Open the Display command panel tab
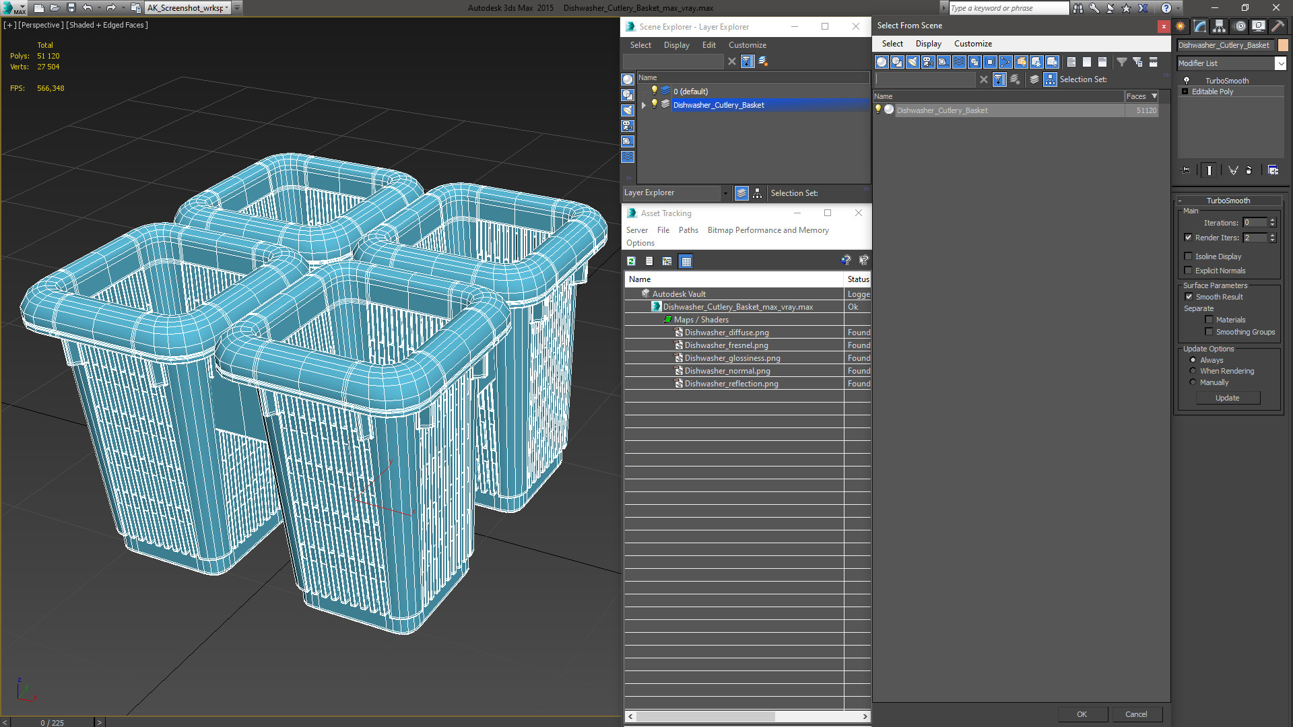The height and width of the screenshot is (727, 1293). click(x=1259, y=26)
